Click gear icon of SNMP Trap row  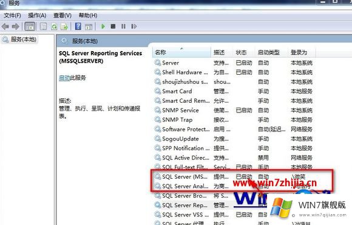pyautogui.click(x=158, y=119)
